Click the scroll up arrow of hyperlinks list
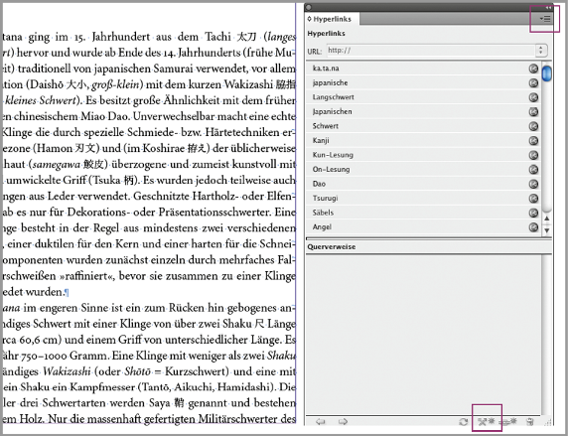Image resolution: width=568 pixels, height=436 pixels. tap(546, 218)
